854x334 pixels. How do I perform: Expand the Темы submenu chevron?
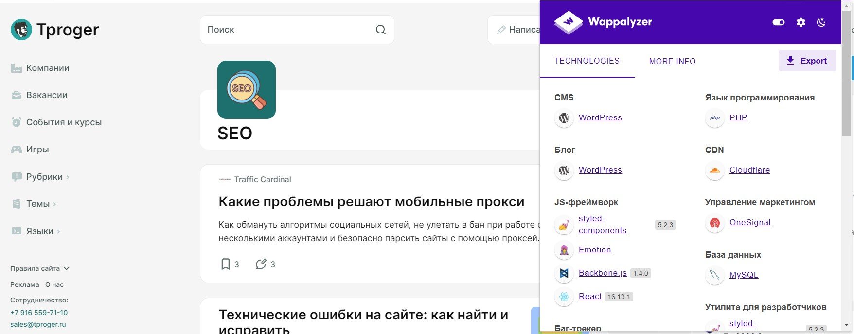click(54, 204)
